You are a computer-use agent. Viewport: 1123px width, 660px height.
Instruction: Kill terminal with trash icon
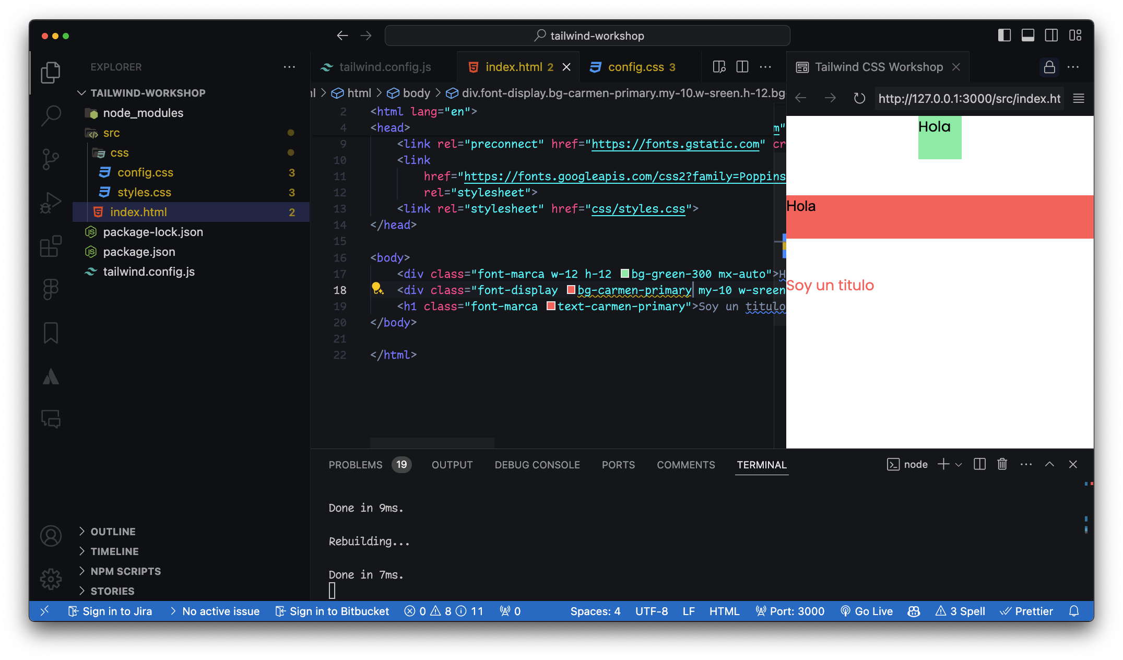pos(1002,464)
